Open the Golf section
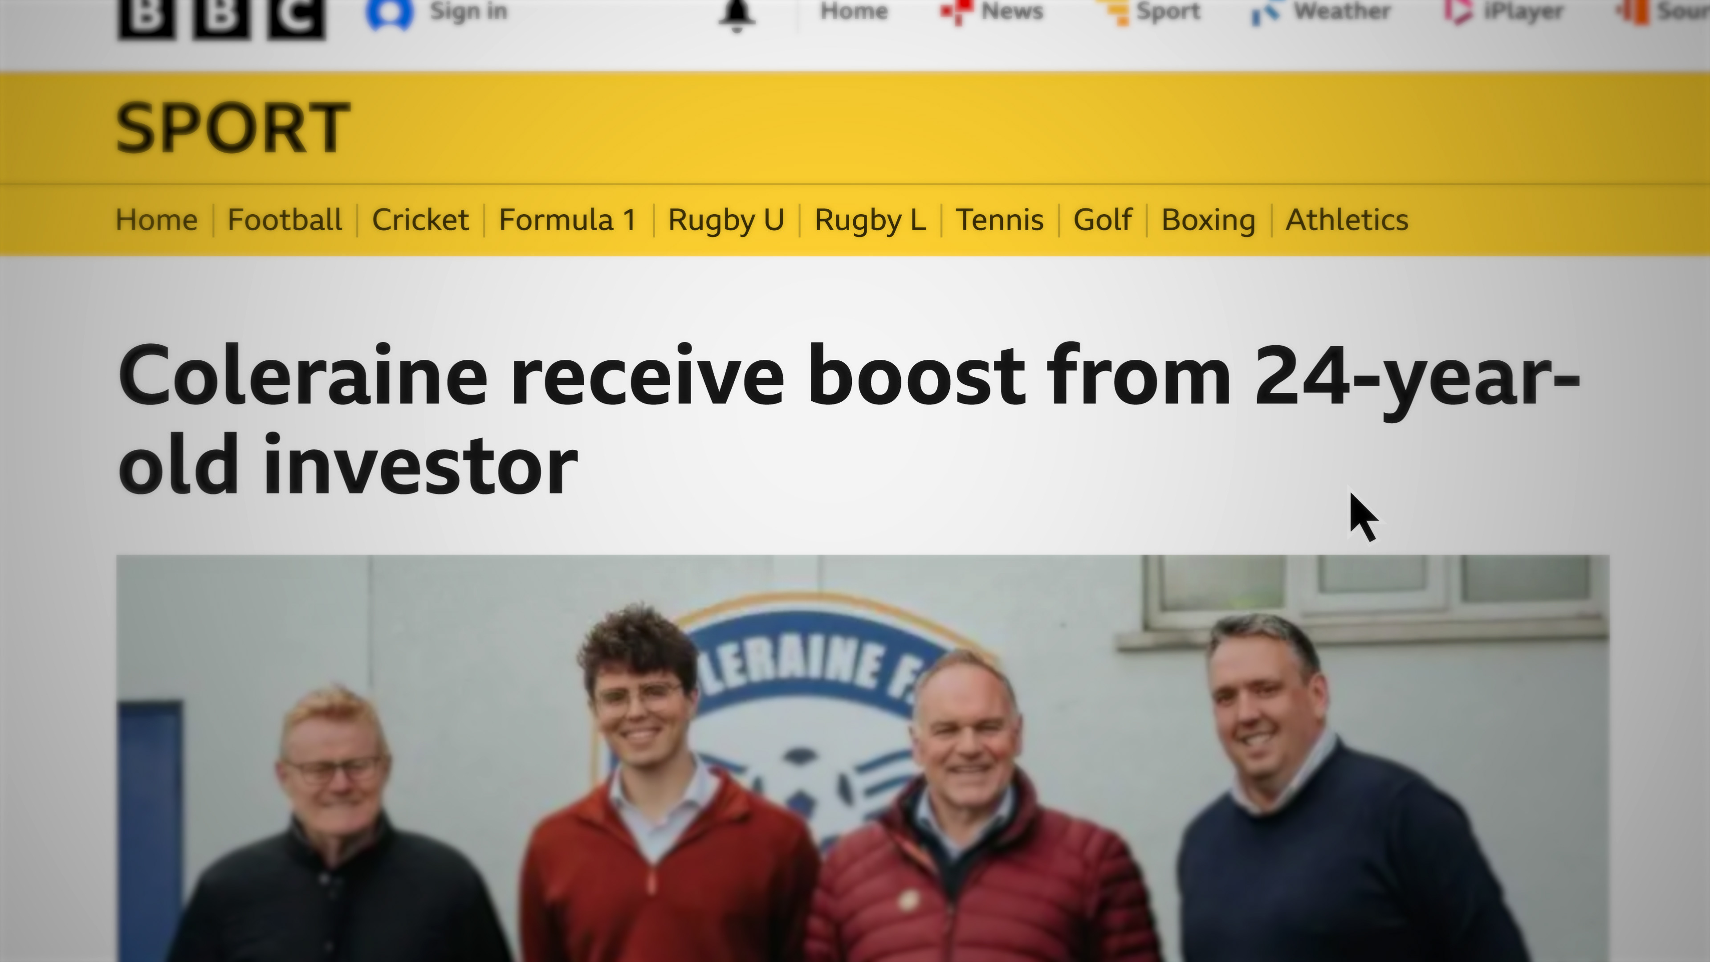 tap(1102, 220)
